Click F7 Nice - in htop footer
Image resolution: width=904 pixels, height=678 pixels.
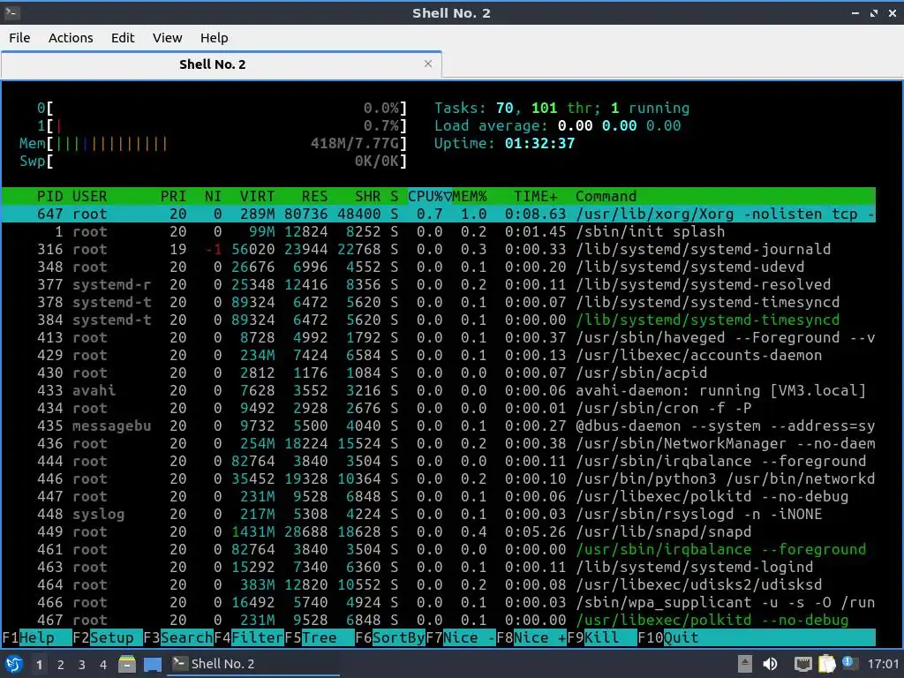tap(461, 637)
